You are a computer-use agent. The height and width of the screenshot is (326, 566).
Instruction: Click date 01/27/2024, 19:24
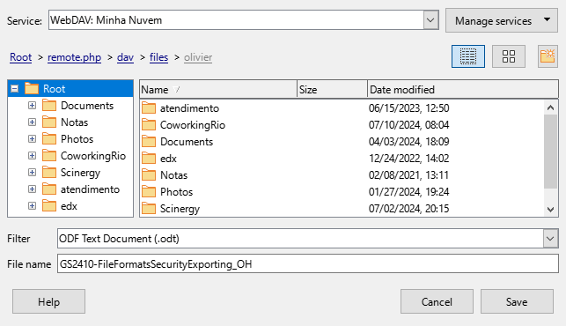pyautogui.click(x=408, y=191)
